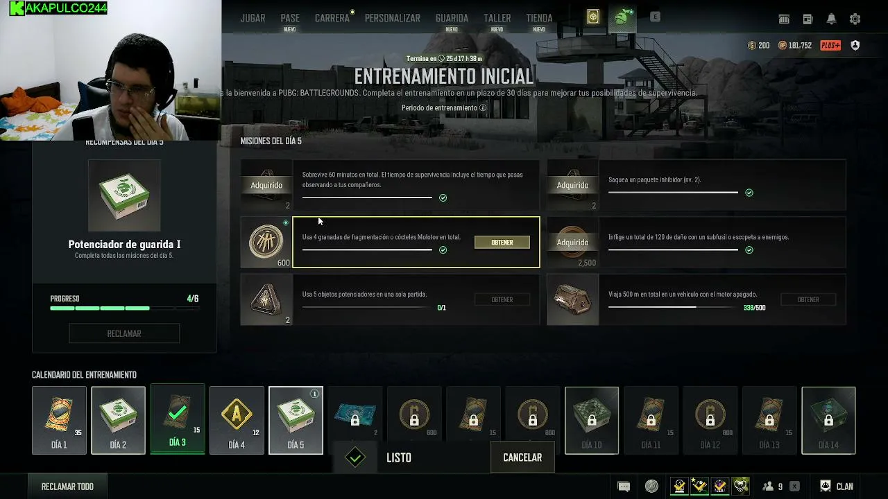Click the Periodo de entrenamiento label
888x499 pixels.
[439, 108]
